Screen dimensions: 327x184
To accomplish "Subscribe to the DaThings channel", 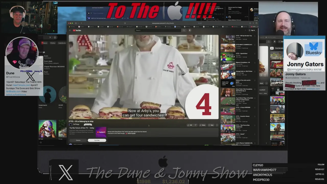I will click(88, 125).
